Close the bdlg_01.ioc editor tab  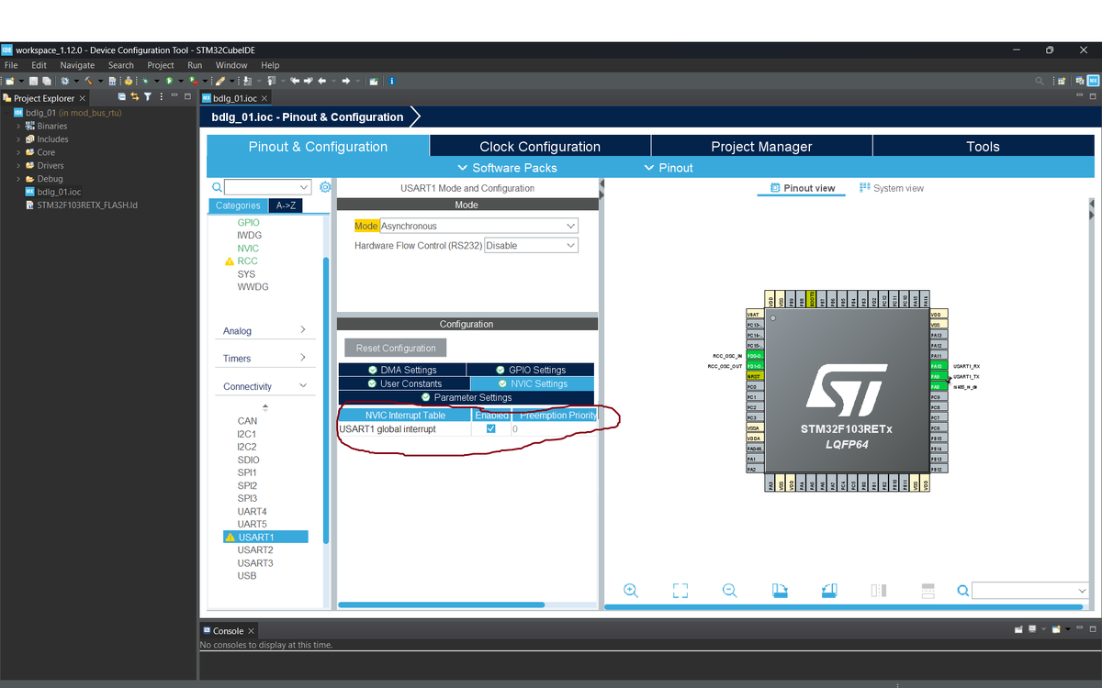point(264,98)
